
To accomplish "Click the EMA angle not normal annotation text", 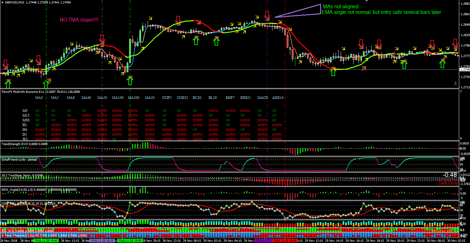I will point(381,12).
